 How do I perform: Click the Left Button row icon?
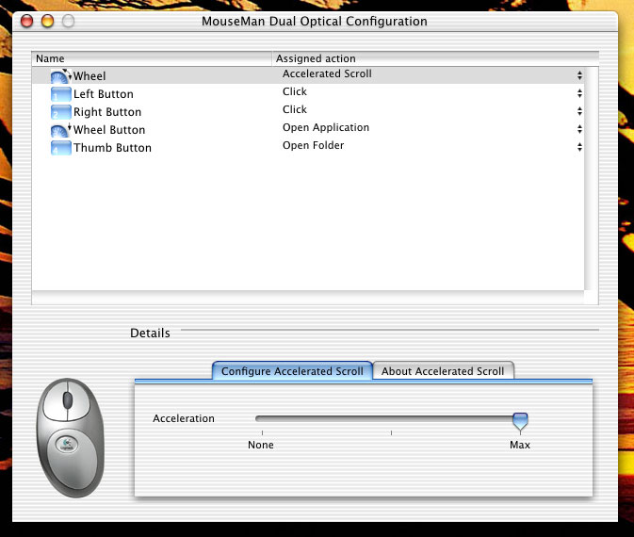pyautogui.click(x=61, y=94)
